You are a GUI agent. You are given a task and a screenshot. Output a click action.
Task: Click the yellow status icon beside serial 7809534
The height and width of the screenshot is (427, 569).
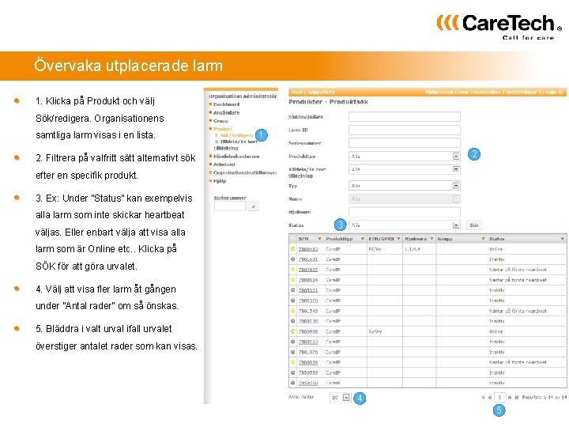(x=293, y=280)
